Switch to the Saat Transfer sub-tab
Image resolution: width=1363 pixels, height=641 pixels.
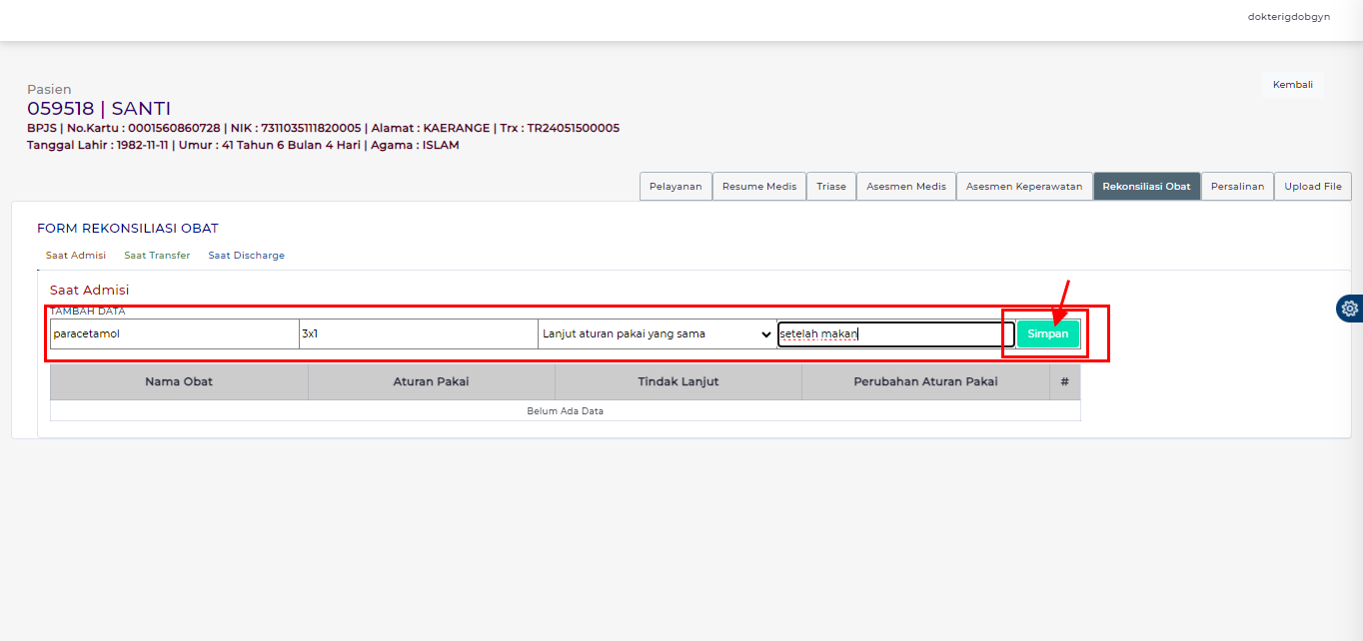point(157,256)
